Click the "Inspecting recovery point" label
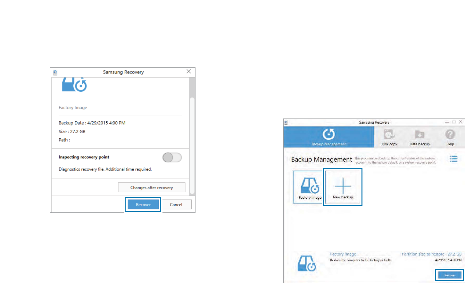This screenshot has height=283, width=465. point(84,157)
